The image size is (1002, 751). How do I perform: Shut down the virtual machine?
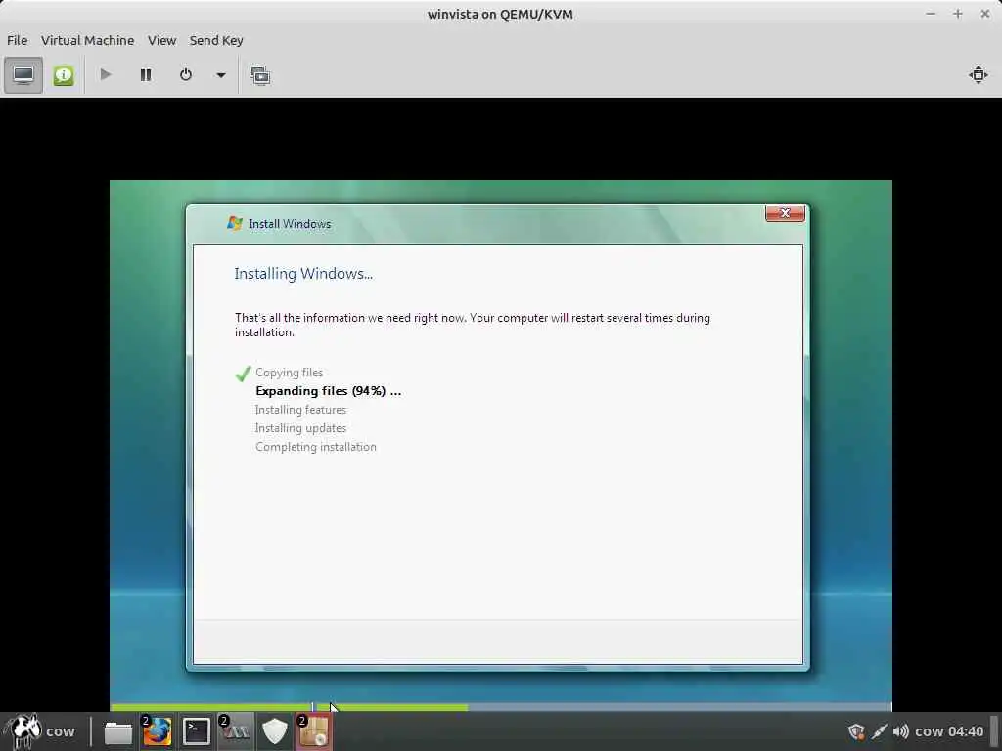(185, 75)
